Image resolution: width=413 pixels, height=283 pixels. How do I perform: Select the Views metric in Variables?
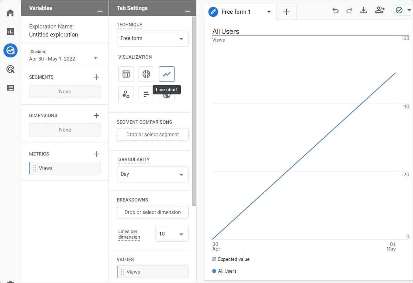[65, 168]
